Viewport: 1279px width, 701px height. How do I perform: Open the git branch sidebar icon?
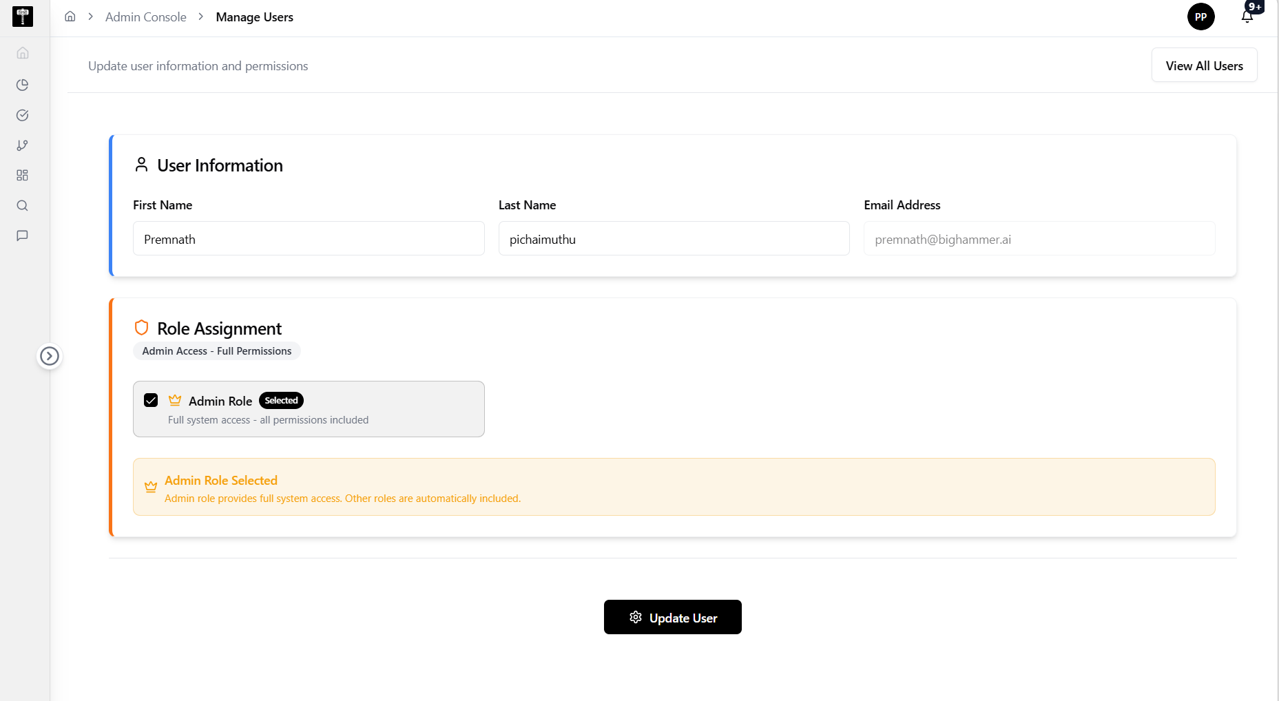(23, 145)
